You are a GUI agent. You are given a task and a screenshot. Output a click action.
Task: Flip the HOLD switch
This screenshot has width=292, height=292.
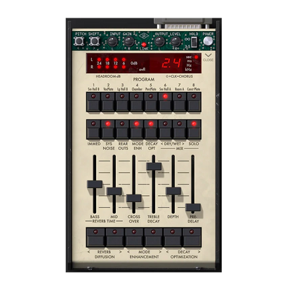click(x=194, y=43)
